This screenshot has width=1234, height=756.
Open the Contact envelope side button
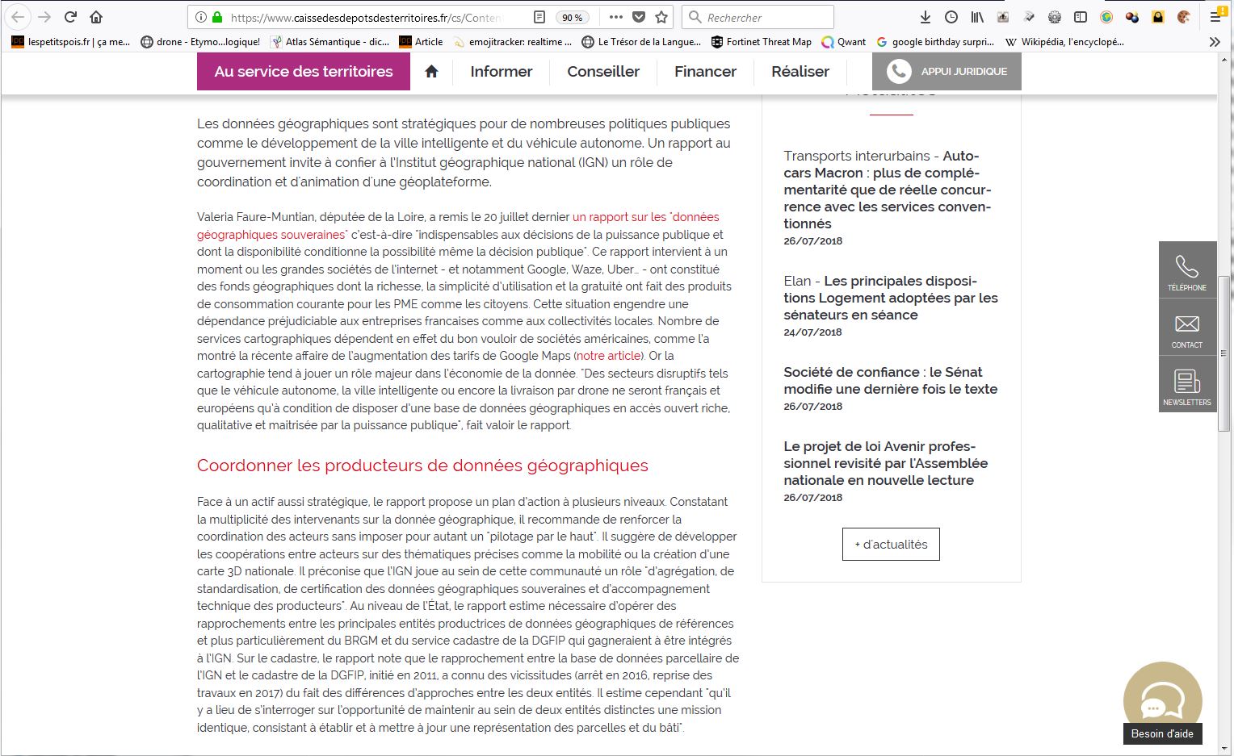pyautogui.click(x=1186, y=328)
